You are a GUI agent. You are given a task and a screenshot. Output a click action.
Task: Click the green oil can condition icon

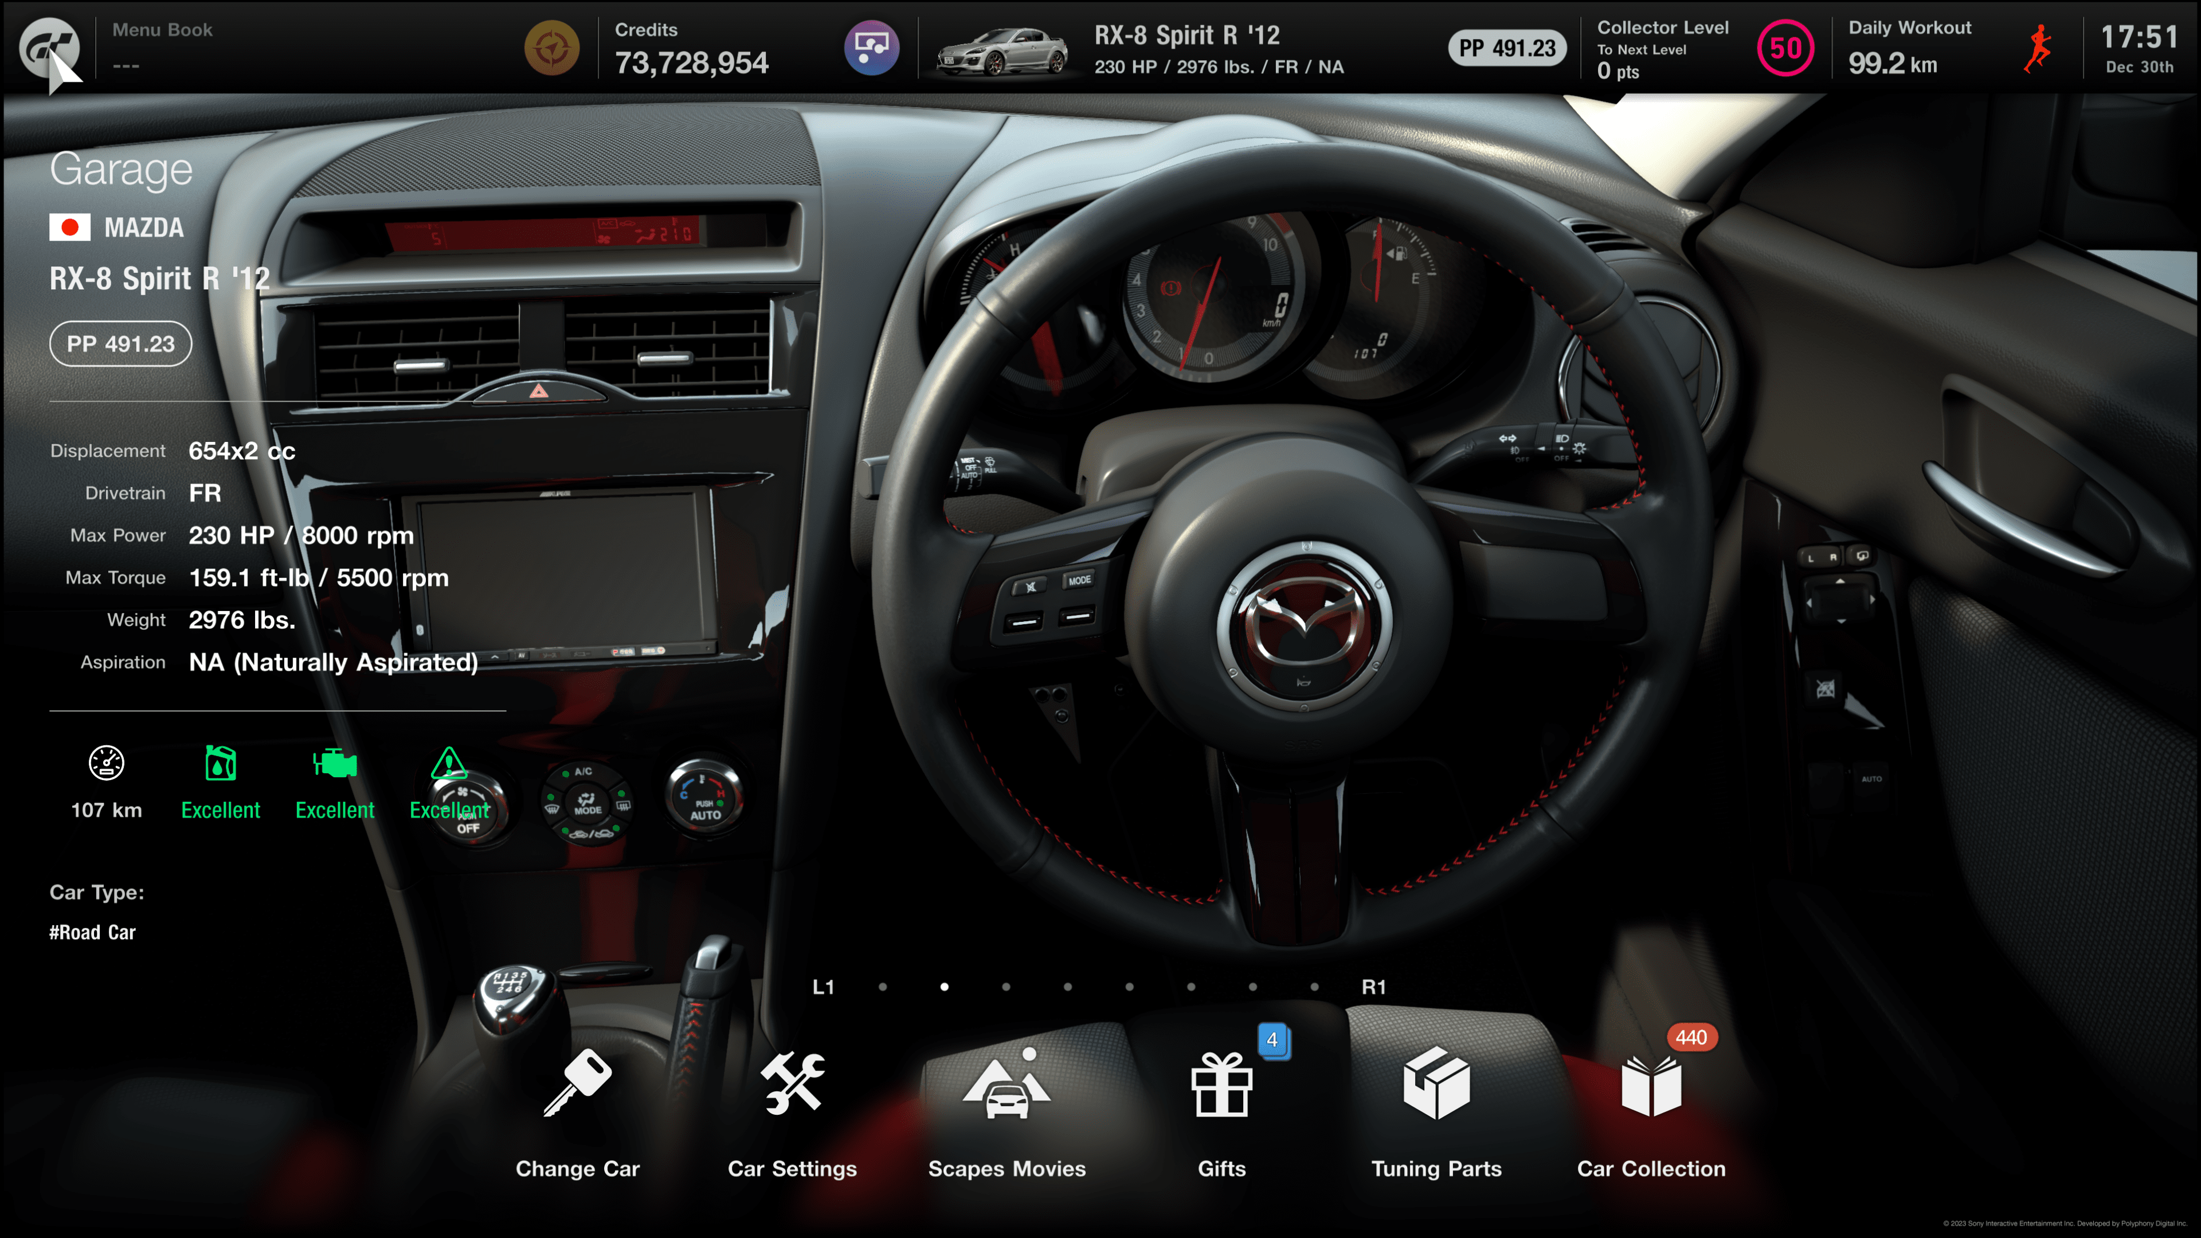point(221,763)
